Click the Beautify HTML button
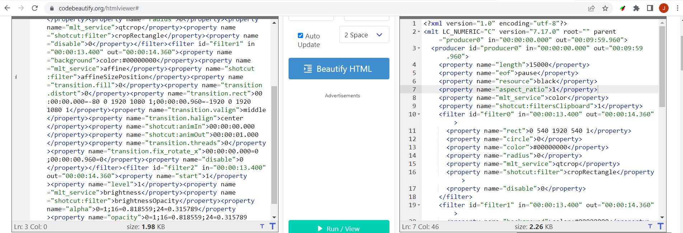The height and width of the screenshot is (233, 683). 339,69
